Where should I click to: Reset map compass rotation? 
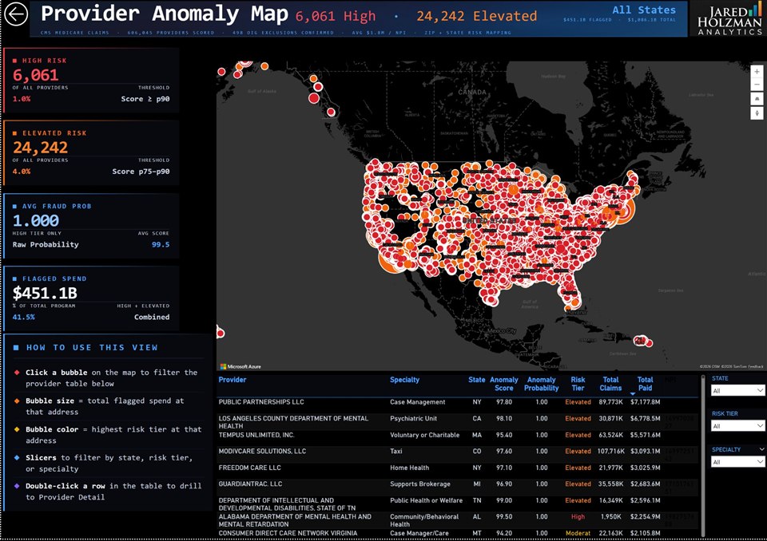pyautogui.click(x=757, y=113)
